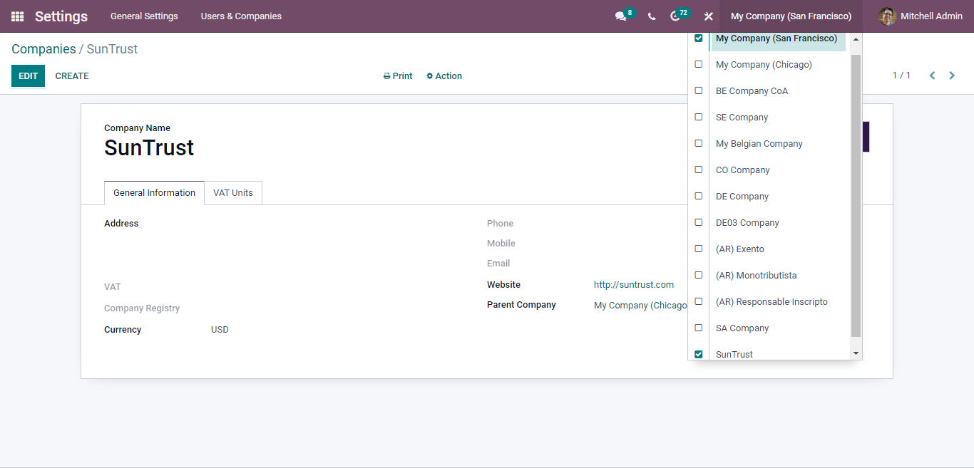The width and height of the screenshot is (974, 468).
Task: Tick My Company (Chicago) checkbox
Action: tap(699, 64)
